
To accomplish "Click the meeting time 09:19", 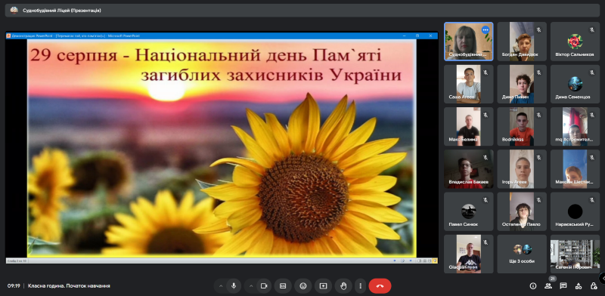I will coord(14,286).
